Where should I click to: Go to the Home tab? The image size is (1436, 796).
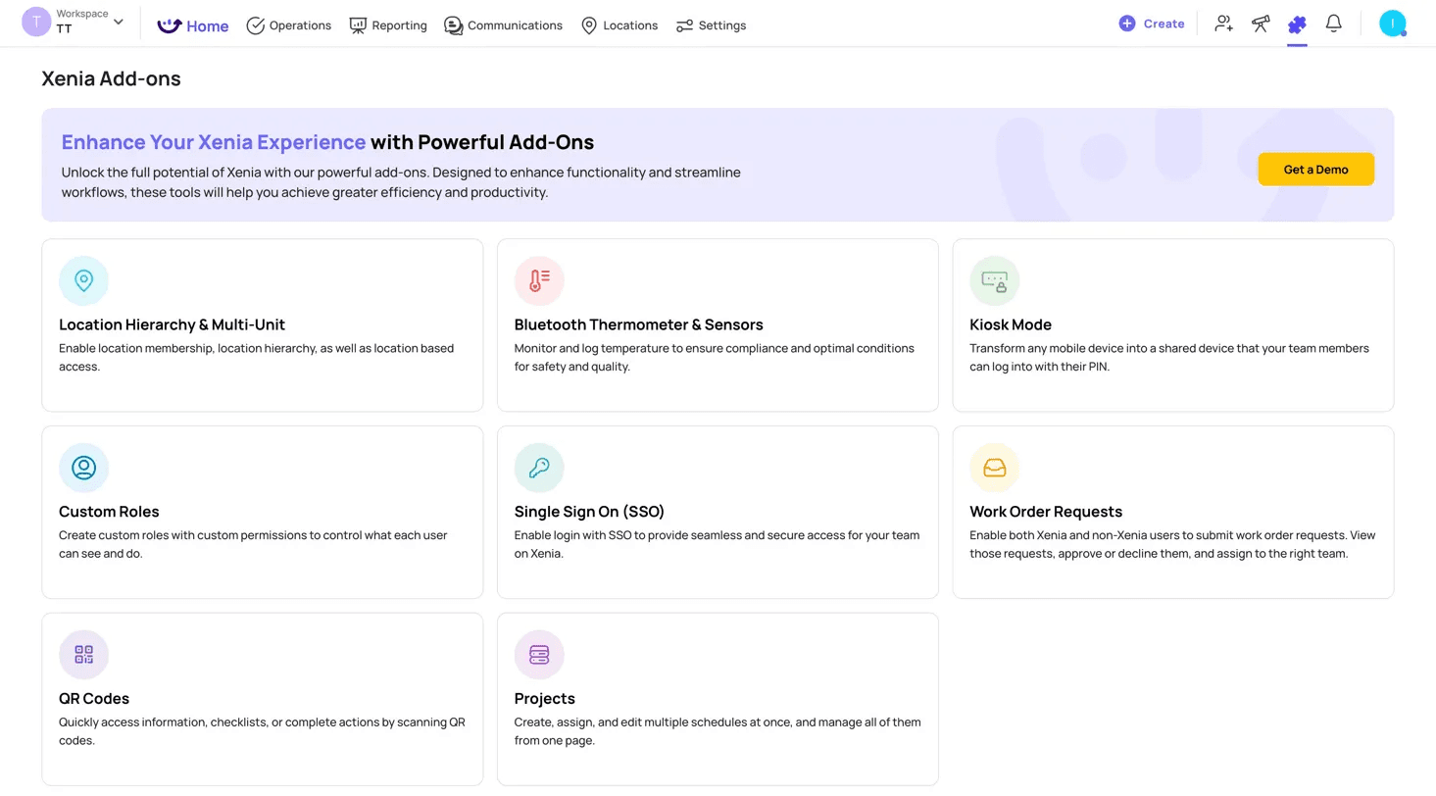point(193,25)
